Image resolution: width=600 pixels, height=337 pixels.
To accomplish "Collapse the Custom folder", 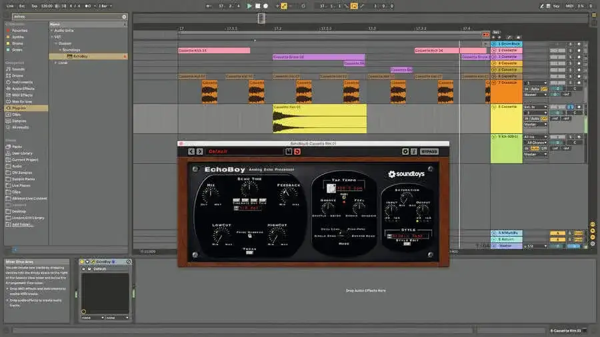I will 56,43.
